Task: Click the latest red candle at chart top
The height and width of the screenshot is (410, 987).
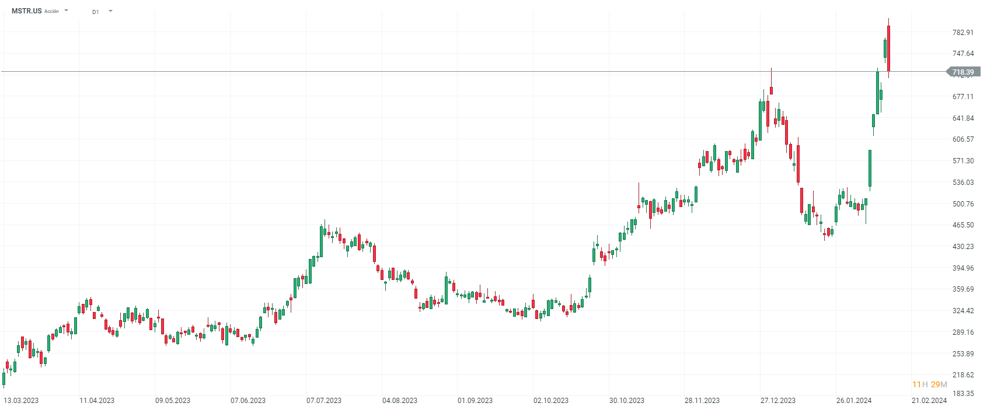Action: 888,47
